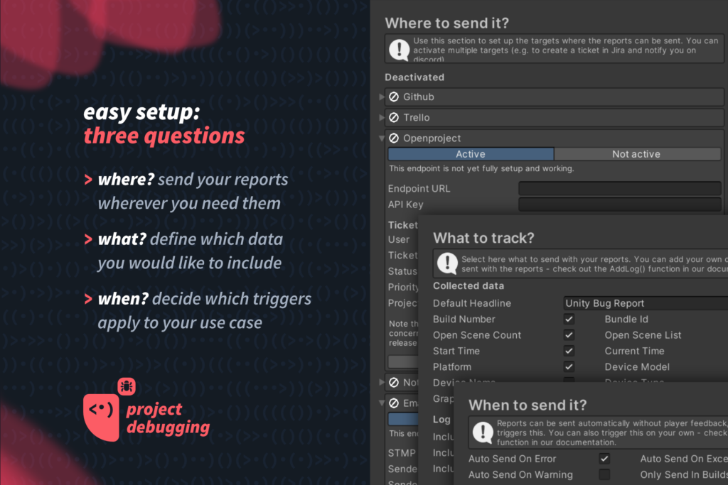Viewport: 728px width, 485px height.
Task: Uncheck the Build Number checkbox
Action: coord(569,320)
